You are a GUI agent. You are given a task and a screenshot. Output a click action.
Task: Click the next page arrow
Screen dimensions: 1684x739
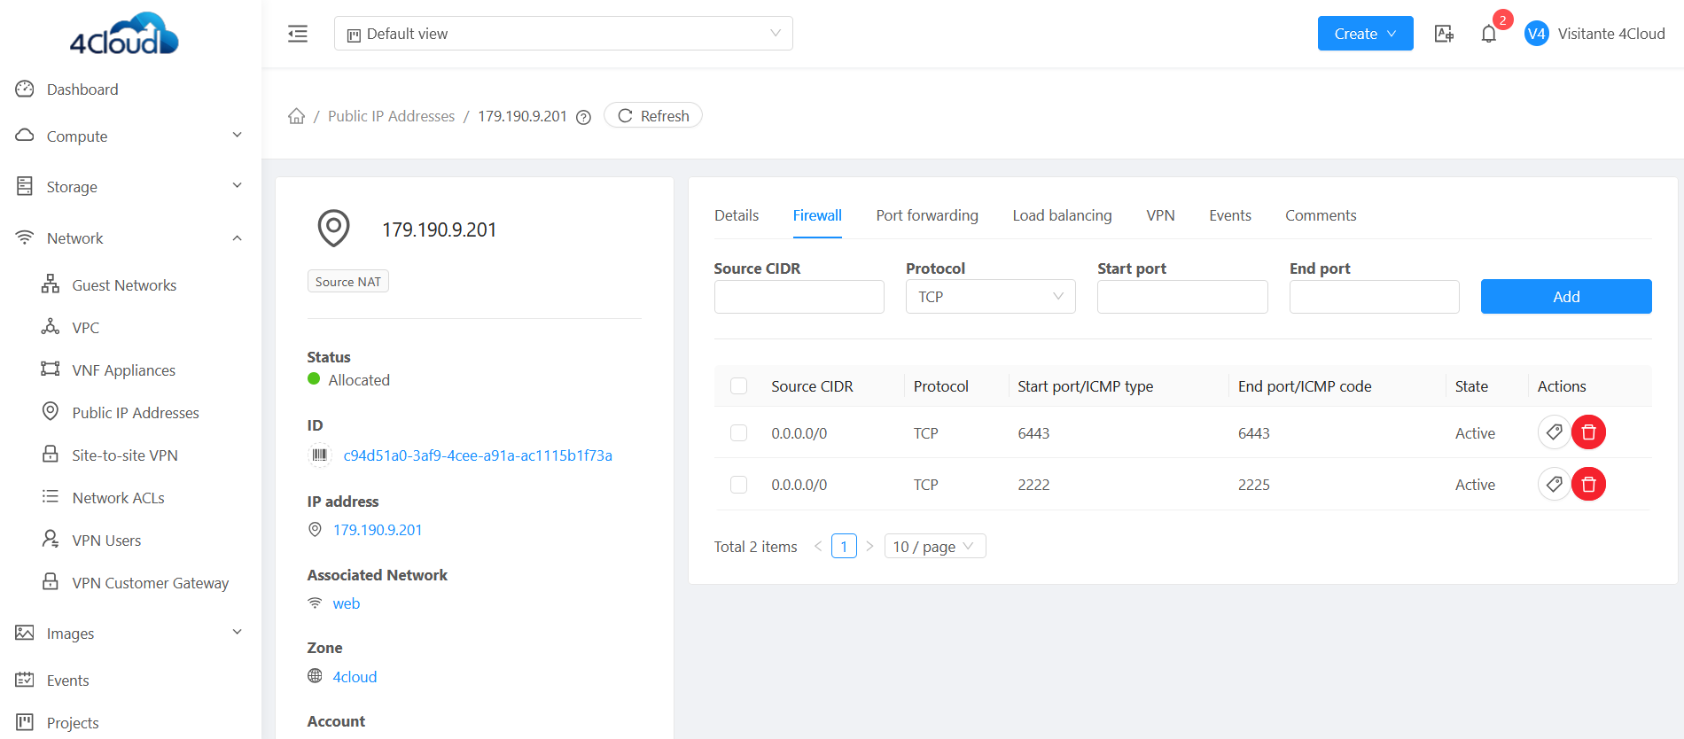869,546
